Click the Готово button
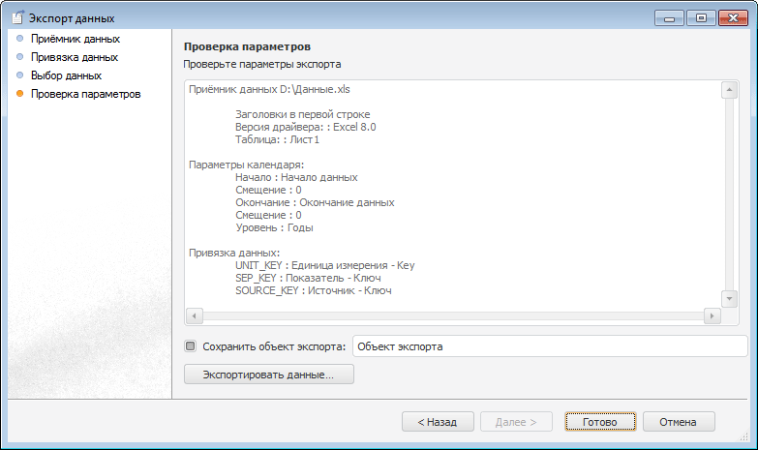This screenshot has height=450, width=758. coord(600,422)
